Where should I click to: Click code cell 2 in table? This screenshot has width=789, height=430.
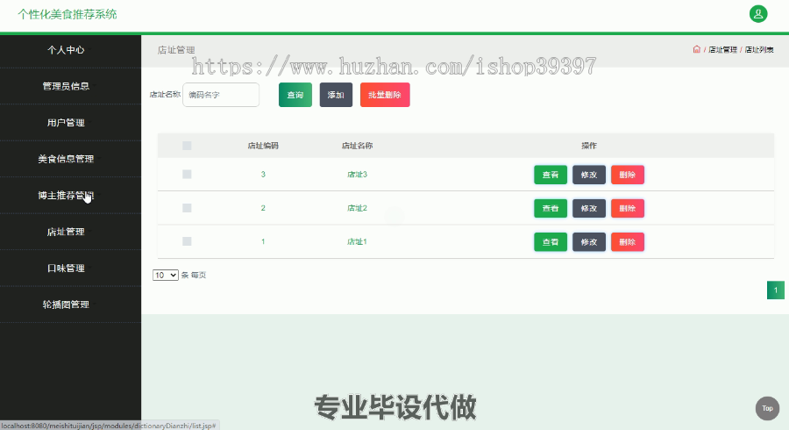pyautogui.click(x=263, y=208)
